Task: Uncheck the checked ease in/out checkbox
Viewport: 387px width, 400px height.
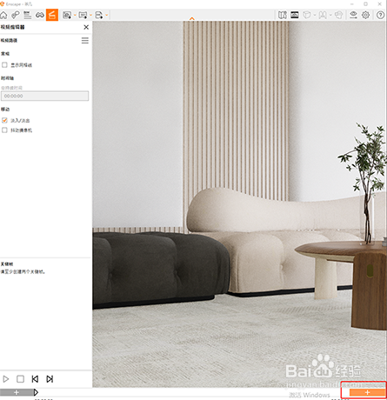Action: click(4, 120)
